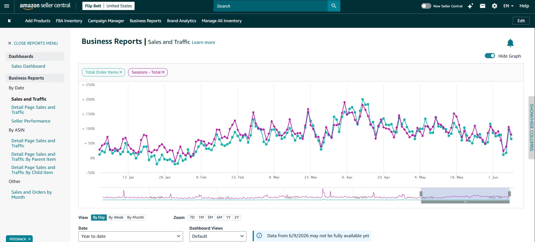Remove the Total Order Items metric chip

click(x=121, y=72)
